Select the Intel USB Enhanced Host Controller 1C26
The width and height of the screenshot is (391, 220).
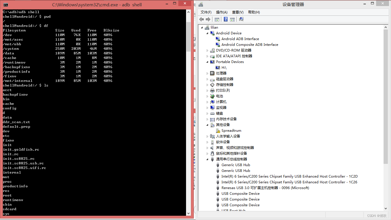coord(289,182)
